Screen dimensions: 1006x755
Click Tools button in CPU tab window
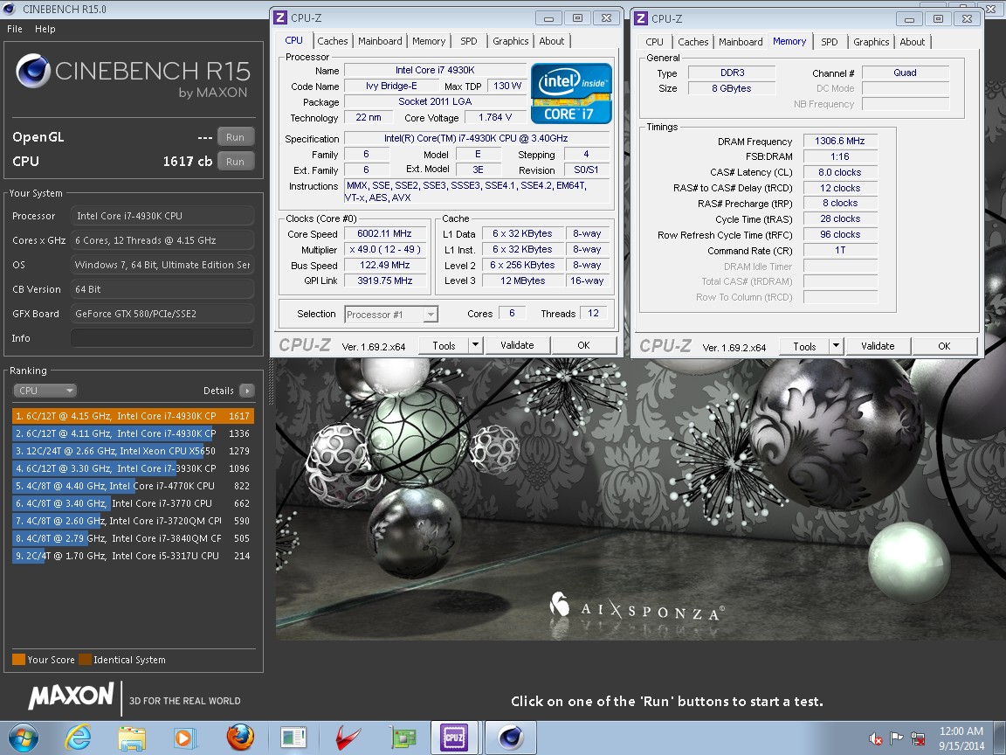click(444, 345)
